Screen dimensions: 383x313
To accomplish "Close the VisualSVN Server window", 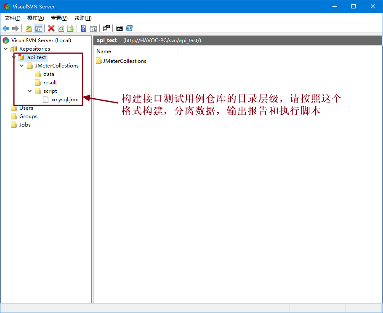I will pyautogui.click(x=373, y=6).
